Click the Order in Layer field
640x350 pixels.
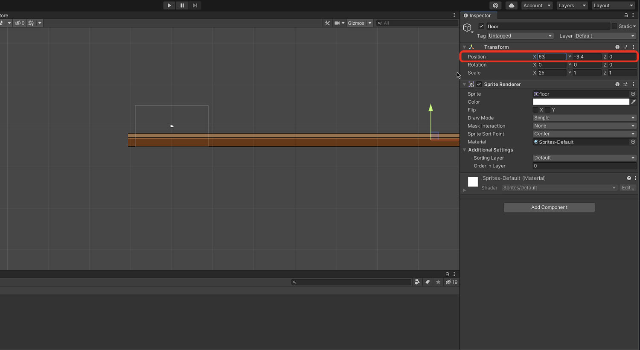[585, 166]
